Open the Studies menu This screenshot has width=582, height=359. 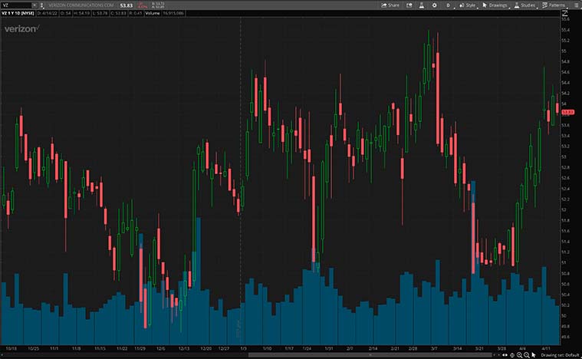point(525,5)
